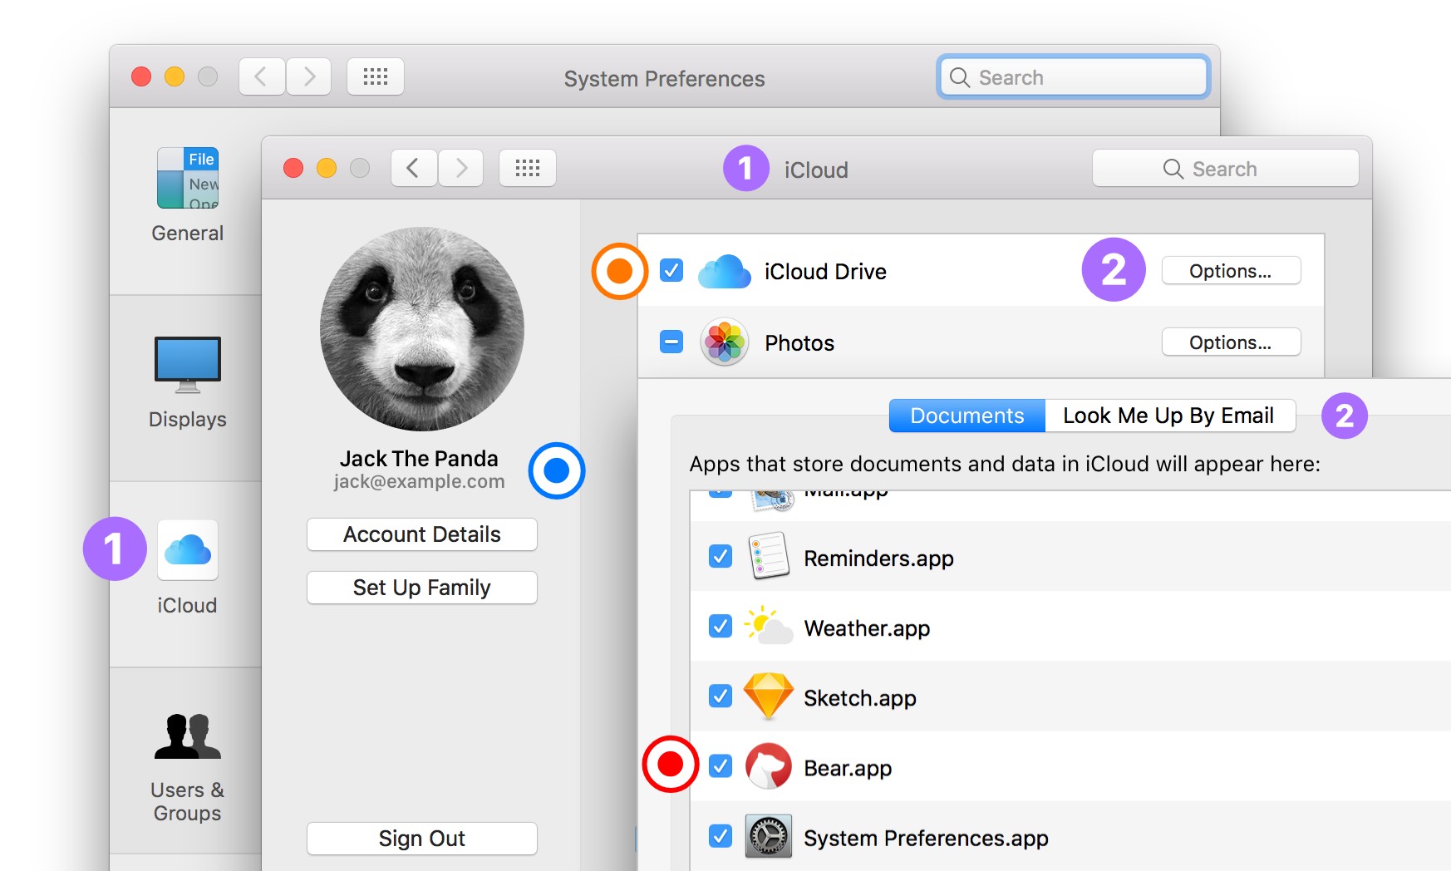This screenshot has height=871, width=1451.
Task: Click the Sign Out button
Action: coord(421,839)
